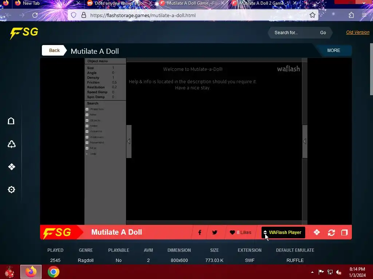Collapse the object menu with the left triangle handle
373x279 pixels.
click(129, 141)
